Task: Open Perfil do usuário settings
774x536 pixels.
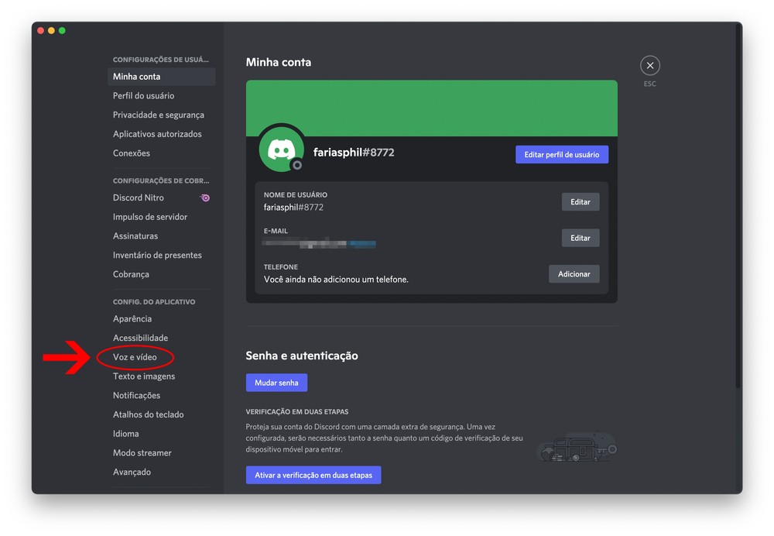Action: click(x=143, y=96)
